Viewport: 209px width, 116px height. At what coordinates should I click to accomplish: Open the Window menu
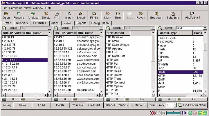pyautogui.click(x=38, y=8)
